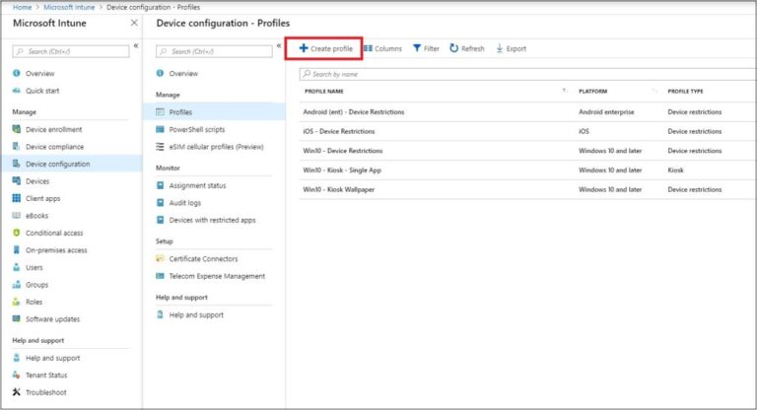Viewport: 757px width, 410px height.
Task: Click the Audit logs icon
Action: pyautogui.click(x=161, y=202)
